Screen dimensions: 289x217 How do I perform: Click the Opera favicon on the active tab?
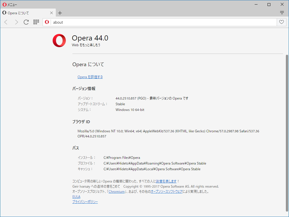4,13
